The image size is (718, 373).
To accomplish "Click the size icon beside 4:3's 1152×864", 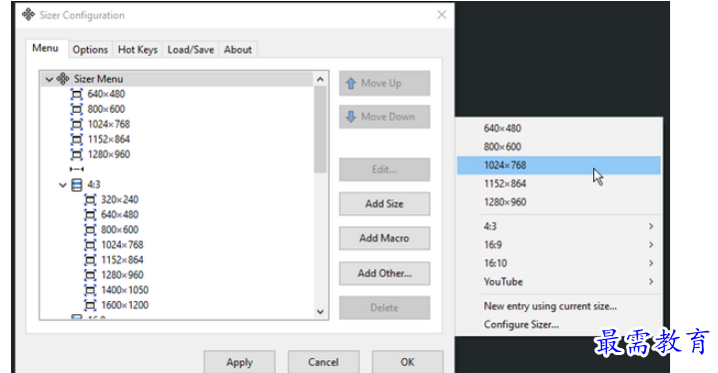I will click(90, 260).
